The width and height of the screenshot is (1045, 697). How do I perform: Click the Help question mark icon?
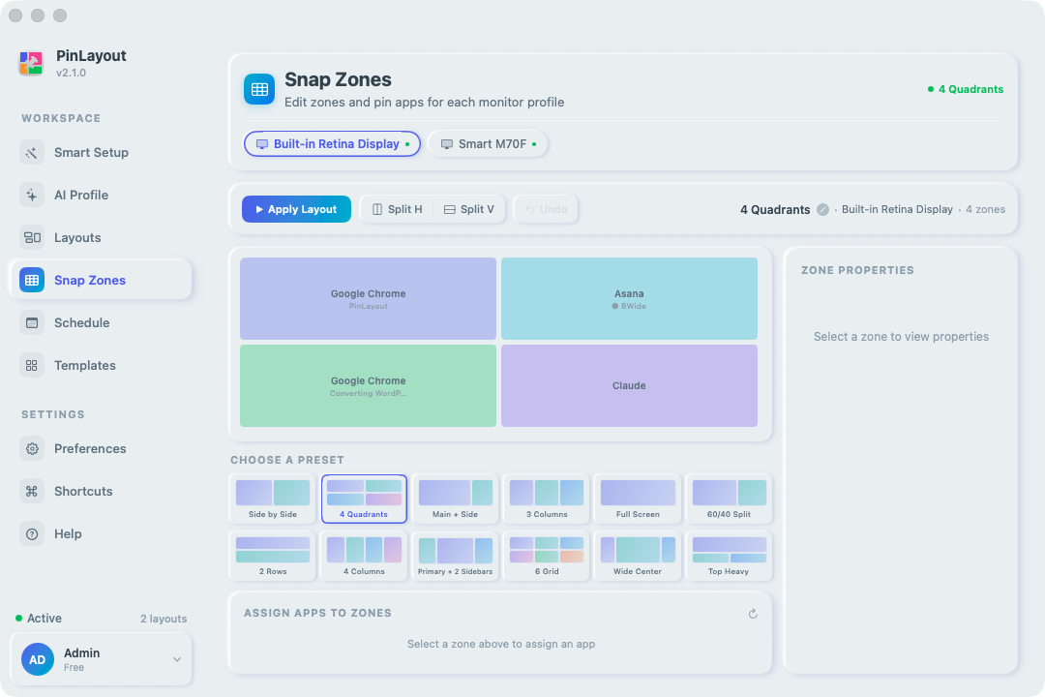point(31,534)
